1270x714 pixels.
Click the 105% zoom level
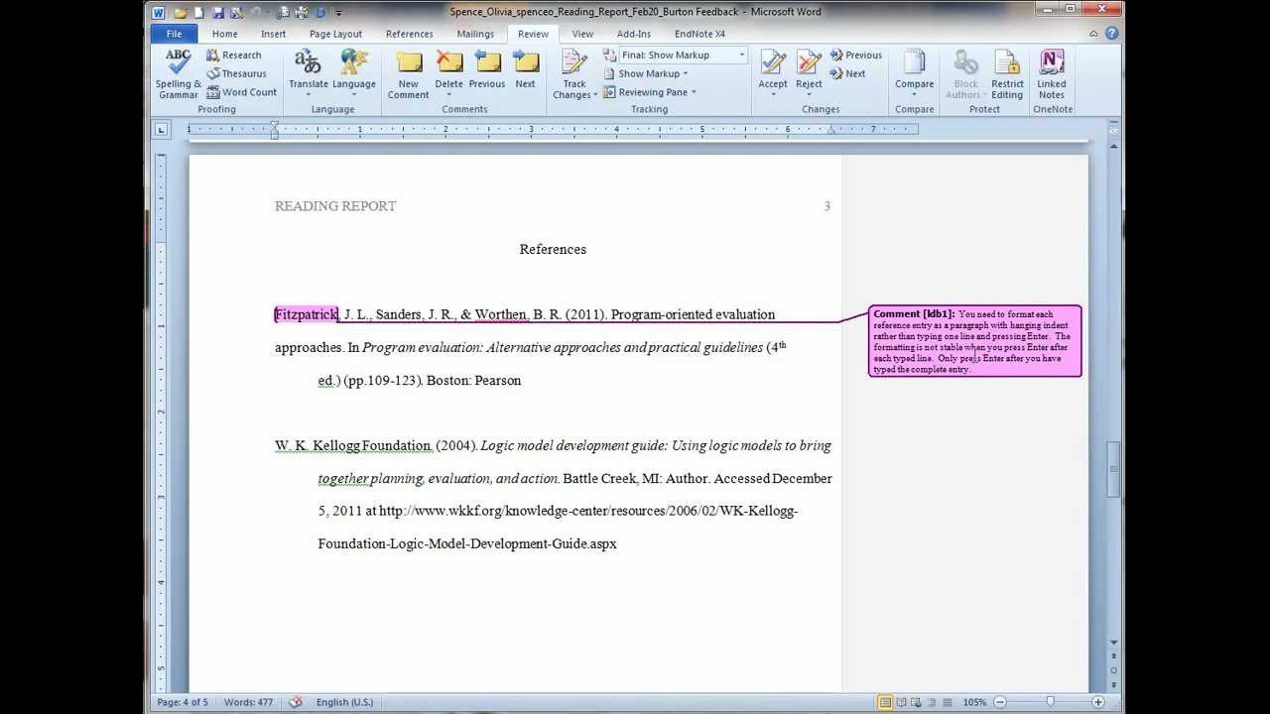pos(974,702)
